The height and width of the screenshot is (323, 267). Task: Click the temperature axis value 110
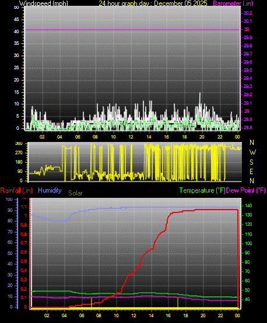point(248,234)
